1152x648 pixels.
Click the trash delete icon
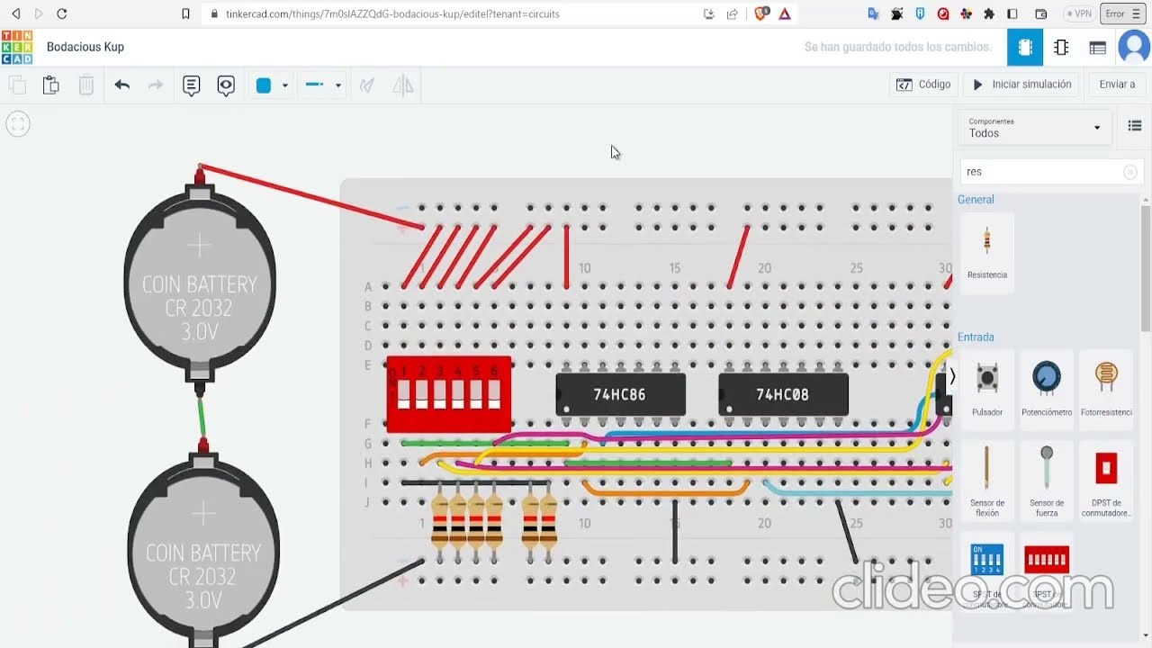click(x=86, y=85)
